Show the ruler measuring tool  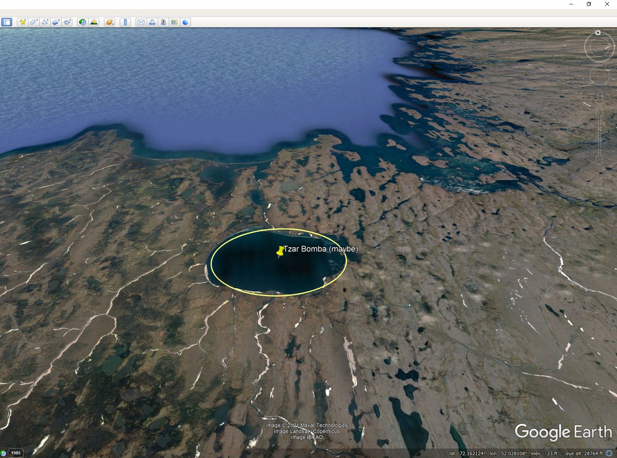point(125,22)
